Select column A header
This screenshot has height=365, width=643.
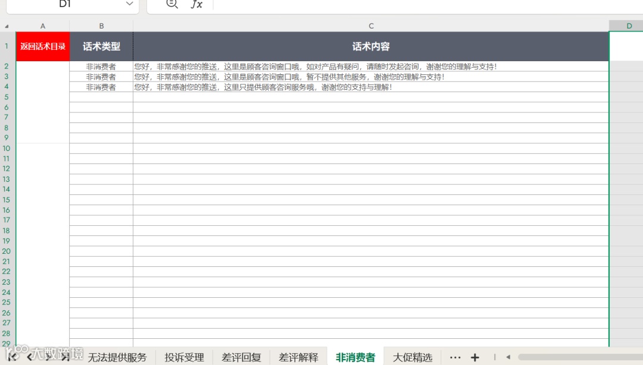[x=43, y=26]
